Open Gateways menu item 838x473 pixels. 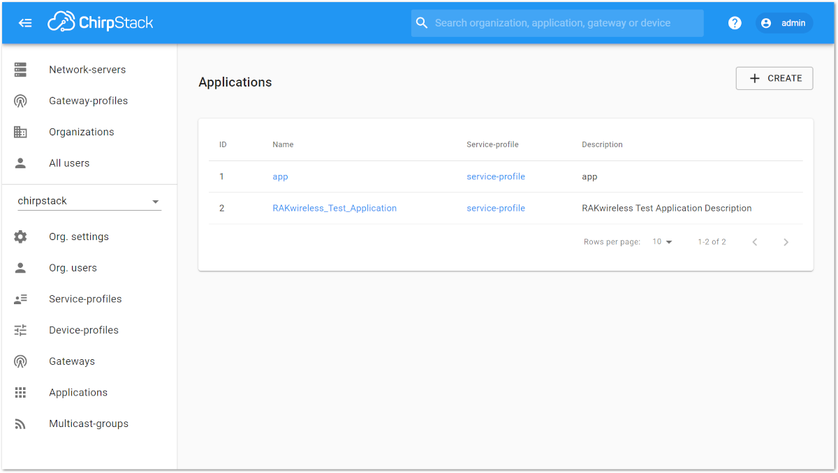coord(89,361)
